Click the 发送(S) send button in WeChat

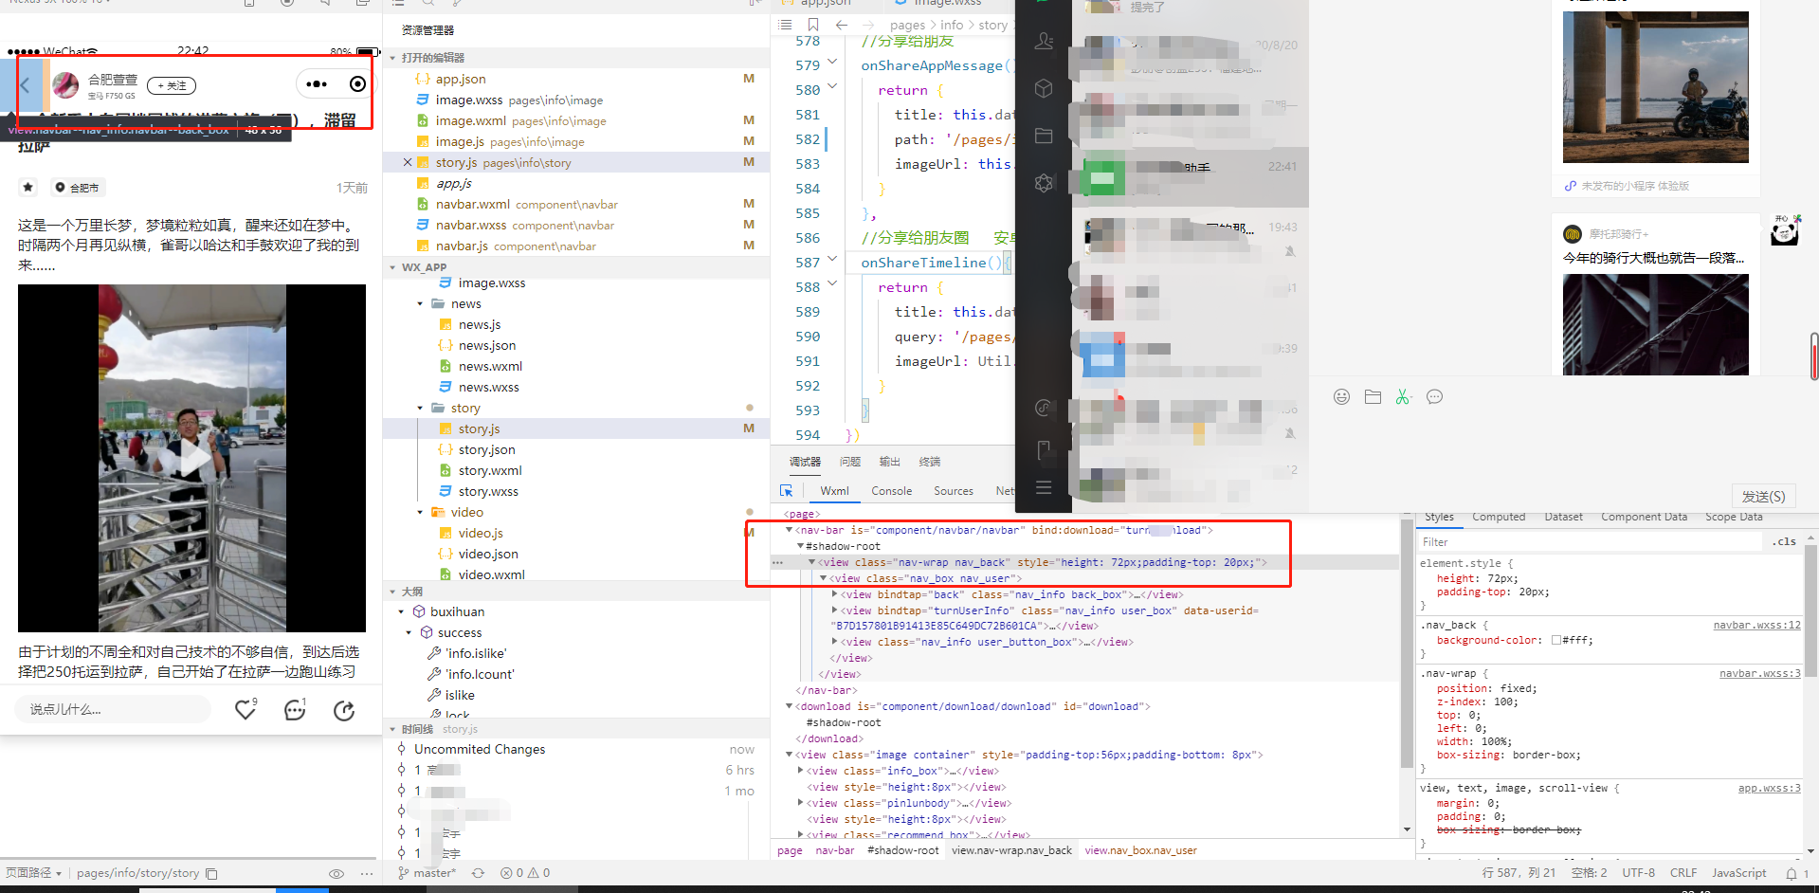coord(1763,496)
